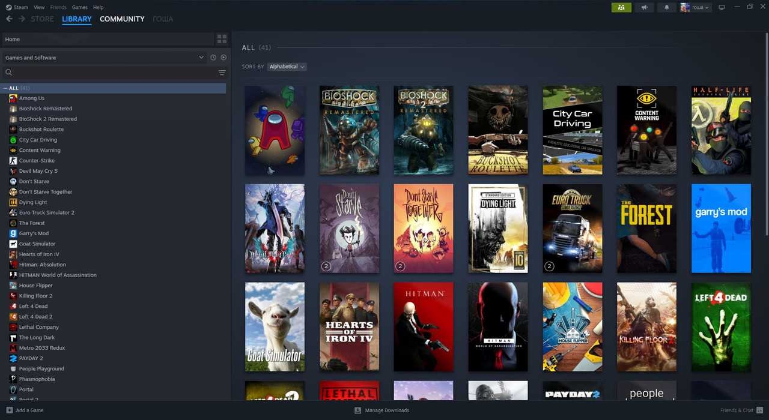Switch to Big Picture mode icon
Screen dimensions: 769x420
pyautogui.click(x=722, y=7)
